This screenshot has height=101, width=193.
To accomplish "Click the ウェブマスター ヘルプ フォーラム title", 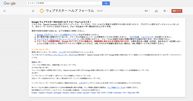I will (70, 11).
